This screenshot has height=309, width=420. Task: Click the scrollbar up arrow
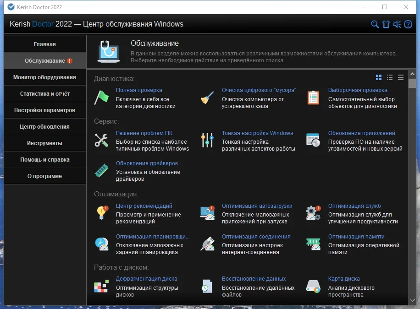413,74
